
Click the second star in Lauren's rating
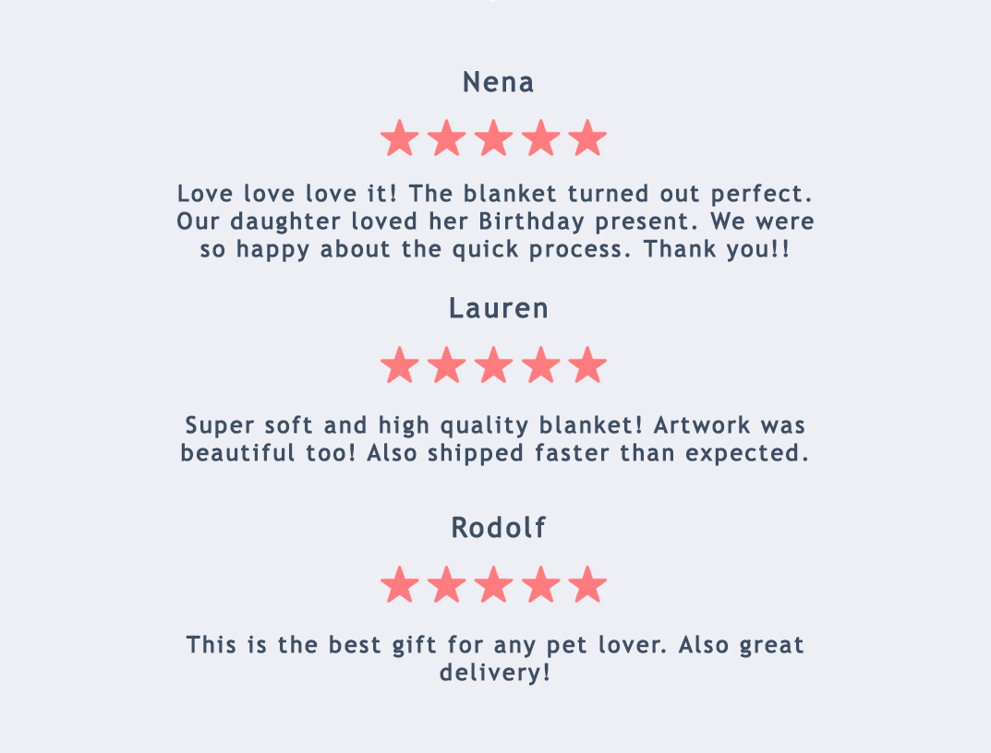pos(447,365)
